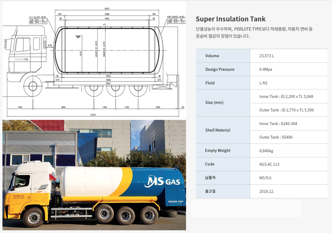
Task: Select the Korean description paragraph under the heading
Action: point(254,33)
